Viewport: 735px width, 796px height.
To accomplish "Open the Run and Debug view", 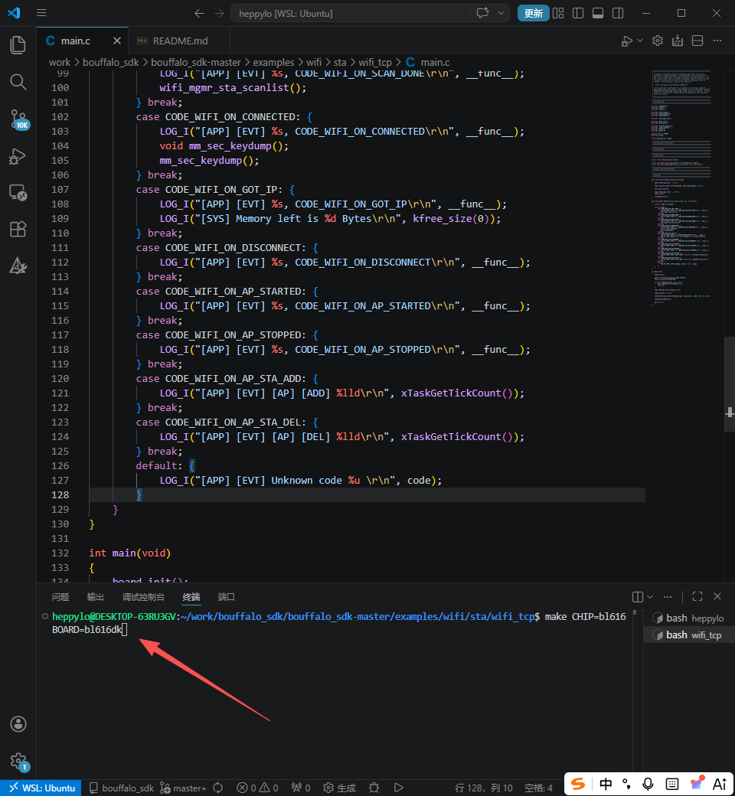I will click(x=18, y=156).
